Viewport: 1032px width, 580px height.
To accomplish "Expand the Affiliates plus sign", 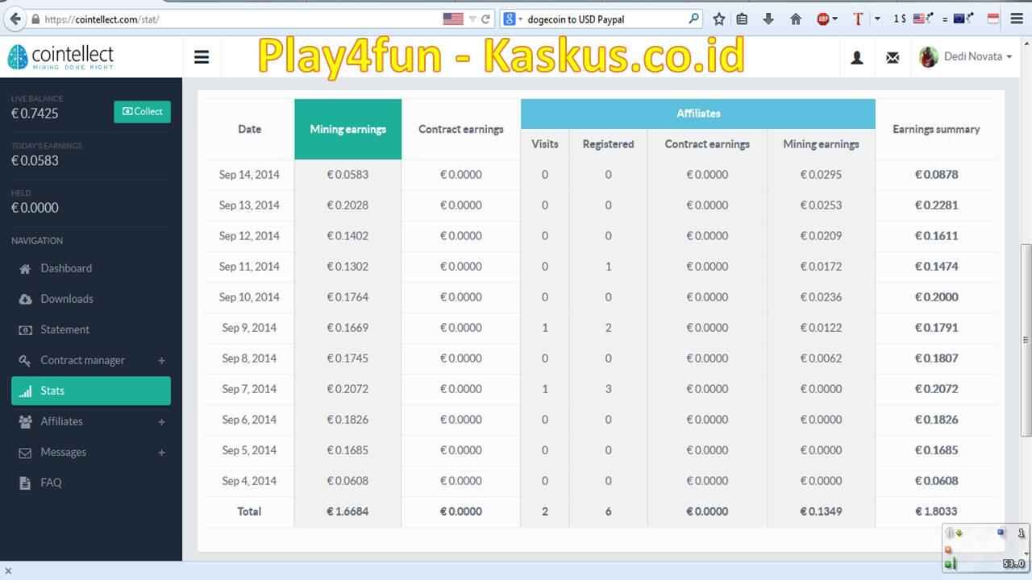I will (161, 421).
